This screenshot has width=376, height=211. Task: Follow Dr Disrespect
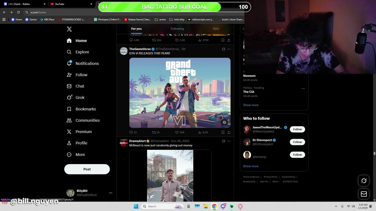pyautogui.click(x=297, y=142)
